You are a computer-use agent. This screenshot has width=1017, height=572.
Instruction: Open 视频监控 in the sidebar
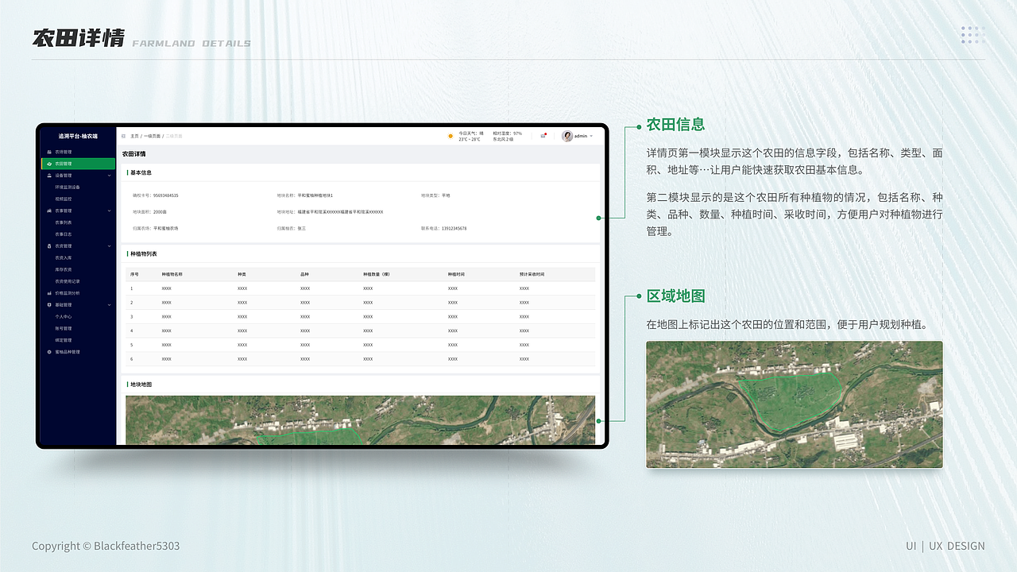pyautogui.click(x=64, y=199)
